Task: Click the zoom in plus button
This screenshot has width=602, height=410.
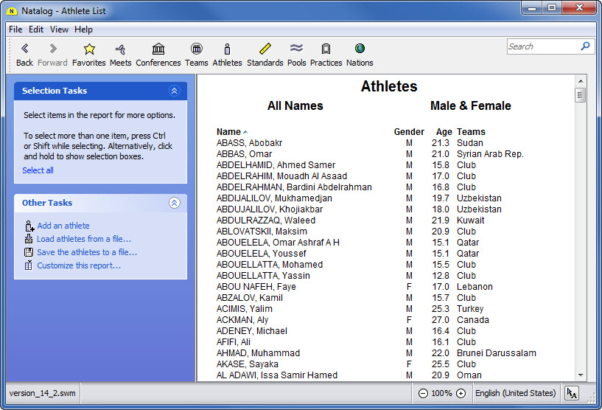Action: click(x=461, y=394)
